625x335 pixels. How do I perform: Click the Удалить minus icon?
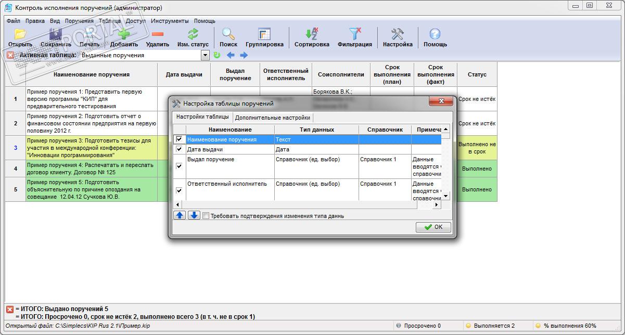158,34
